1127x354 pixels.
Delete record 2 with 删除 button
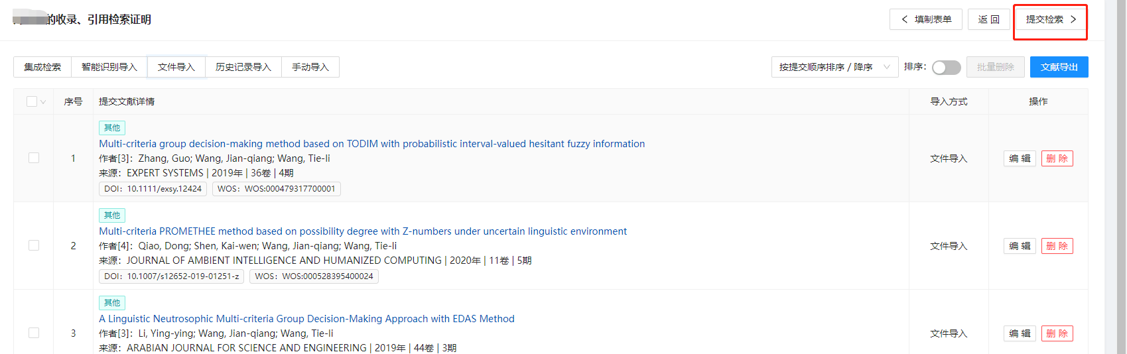click(x=1057, y=246)
